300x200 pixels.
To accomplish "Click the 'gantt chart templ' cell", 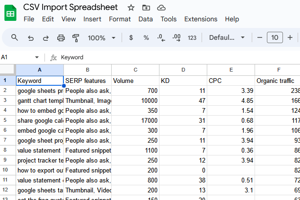I will pos(40,100).
